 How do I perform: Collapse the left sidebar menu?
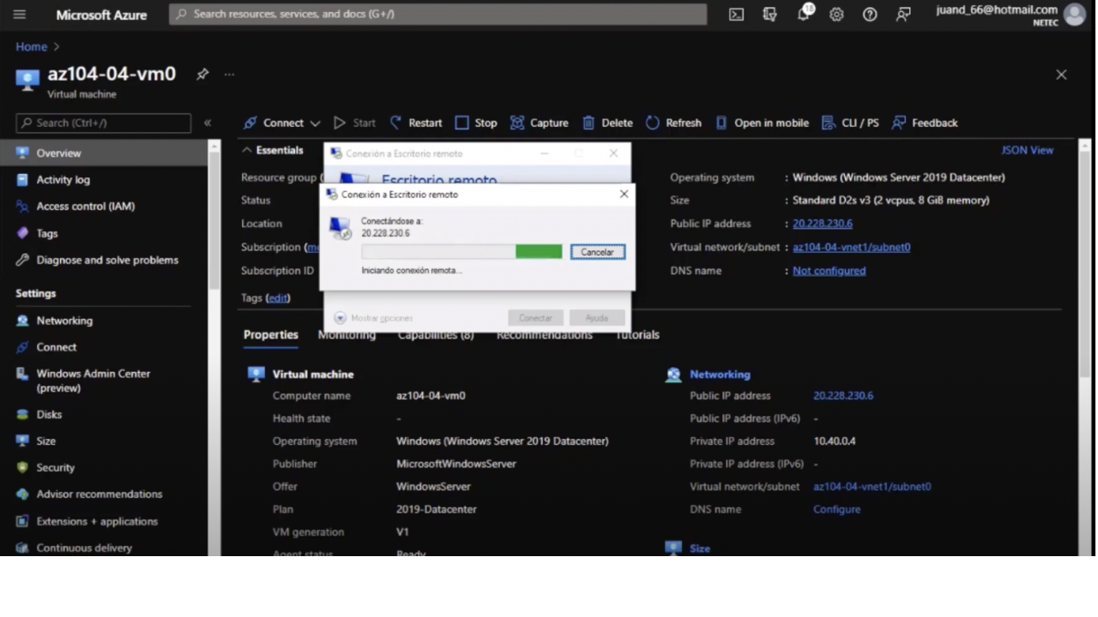click(x=208, y=123)
